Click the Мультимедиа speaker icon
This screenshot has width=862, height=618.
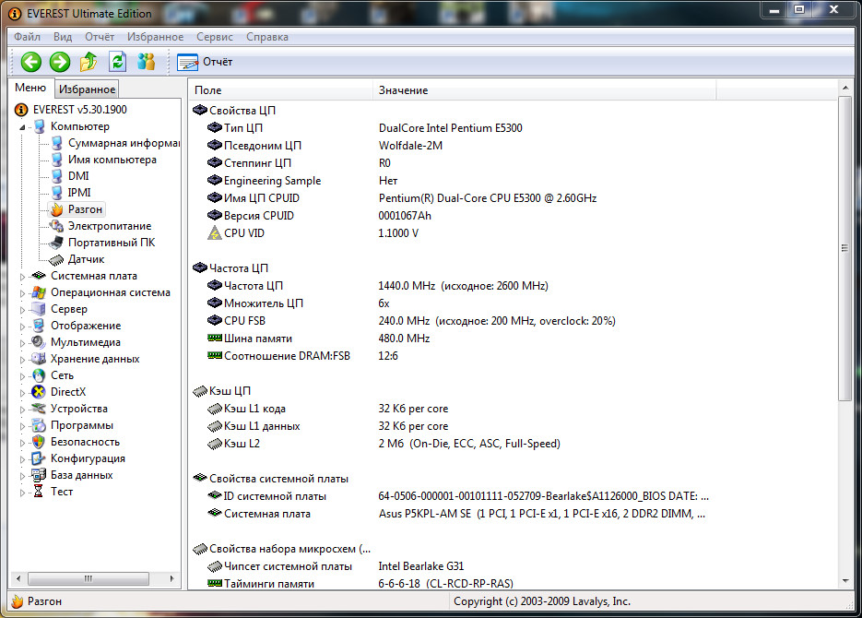[x=39, y=342]
